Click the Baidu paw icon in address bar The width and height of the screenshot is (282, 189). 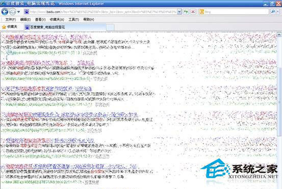click(x=27, y=12)
